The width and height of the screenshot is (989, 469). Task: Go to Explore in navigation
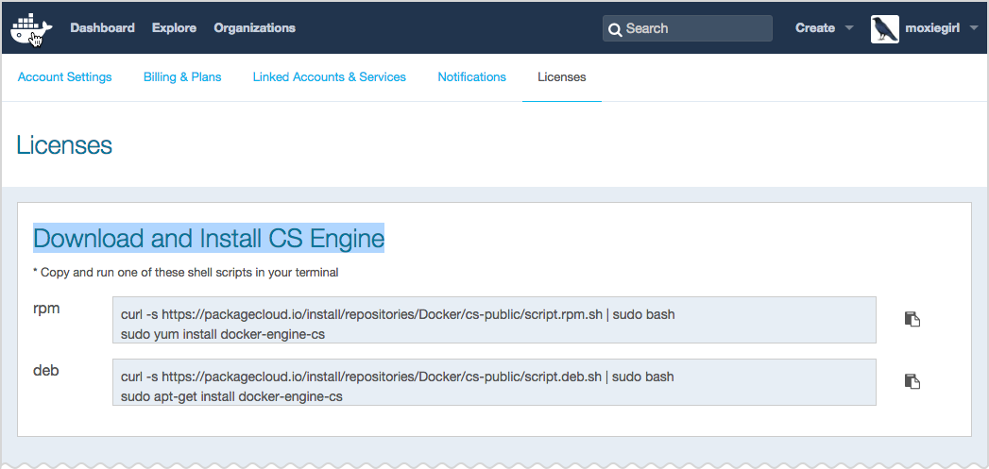click(174, 28)
